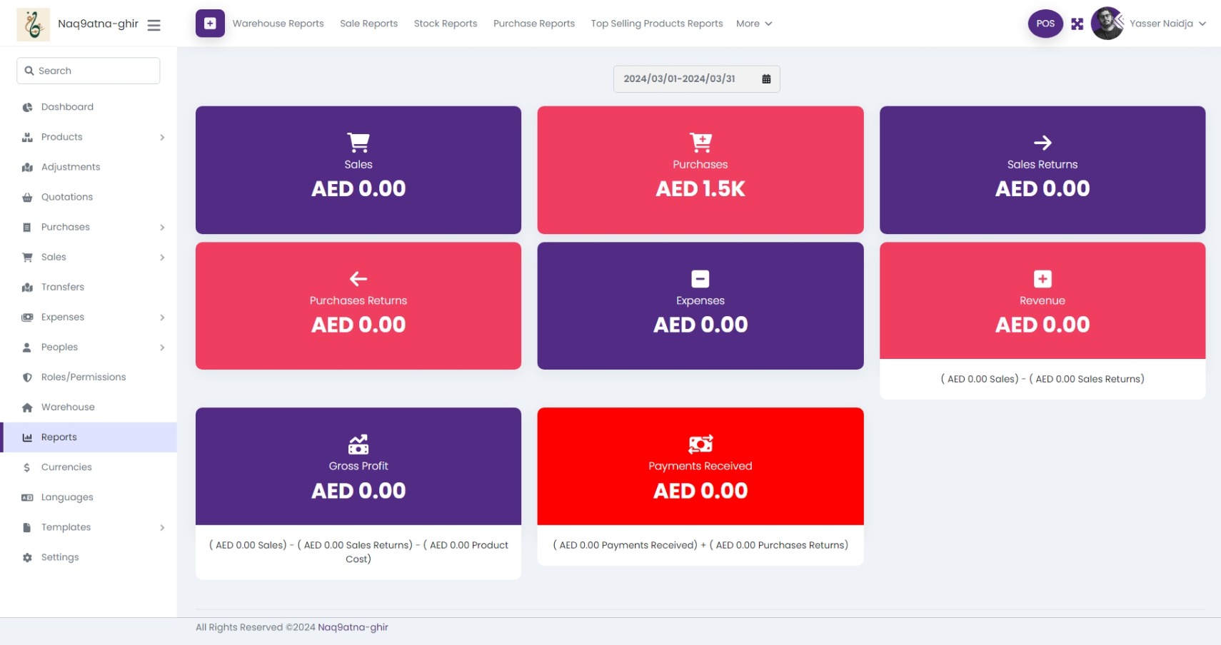Click the sidebar Search field
The height and width of the screenshot is (645, 1221).
(89, 71)
